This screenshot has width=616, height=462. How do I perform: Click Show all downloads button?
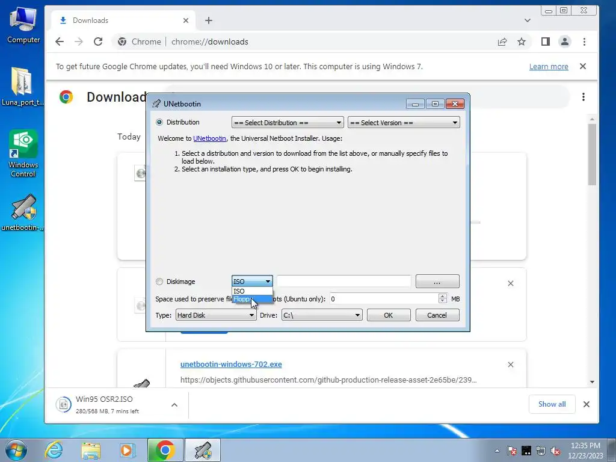[552, 404]
